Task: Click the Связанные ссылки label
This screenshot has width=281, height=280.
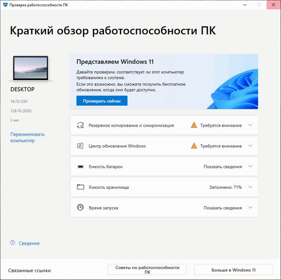Action: (30, 270)
